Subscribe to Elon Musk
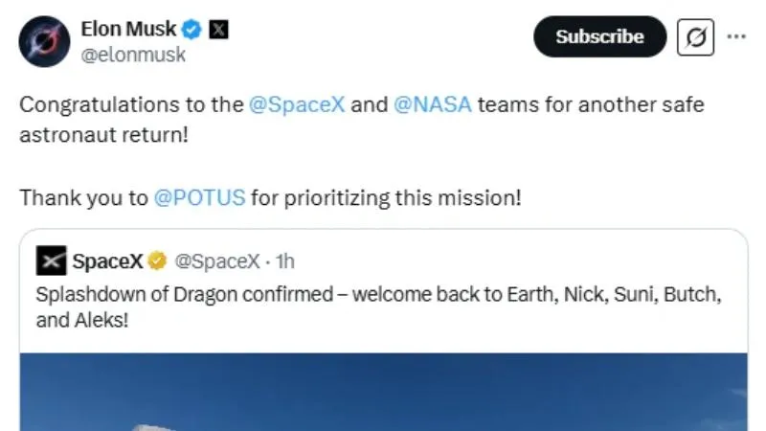 click(599, 36)
